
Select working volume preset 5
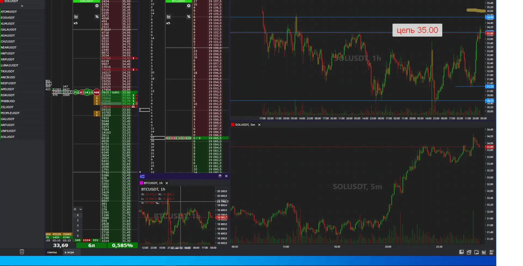78,236
